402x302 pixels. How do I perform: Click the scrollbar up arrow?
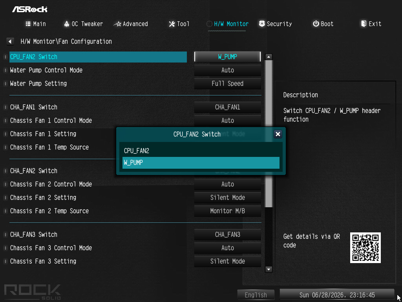click(269, 57)
